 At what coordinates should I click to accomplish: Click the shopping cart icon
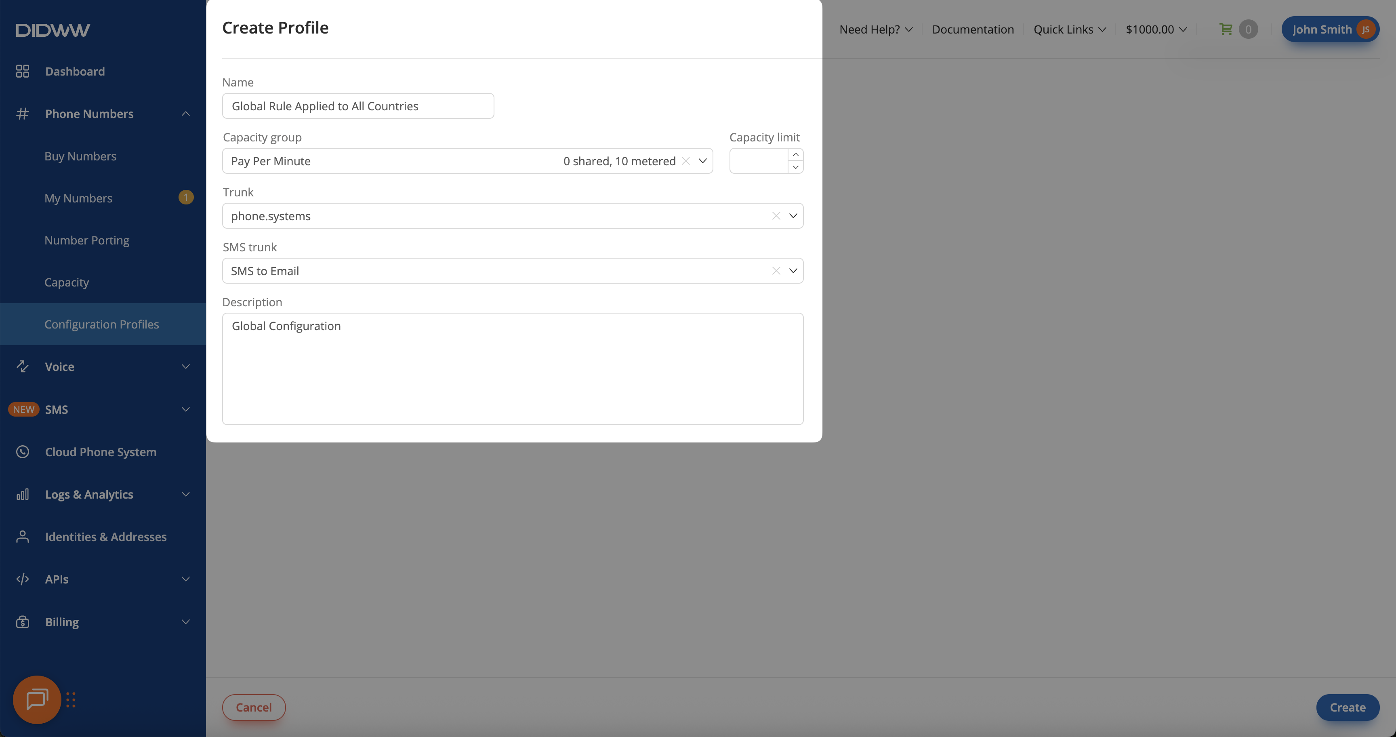tap(1225, 29)
